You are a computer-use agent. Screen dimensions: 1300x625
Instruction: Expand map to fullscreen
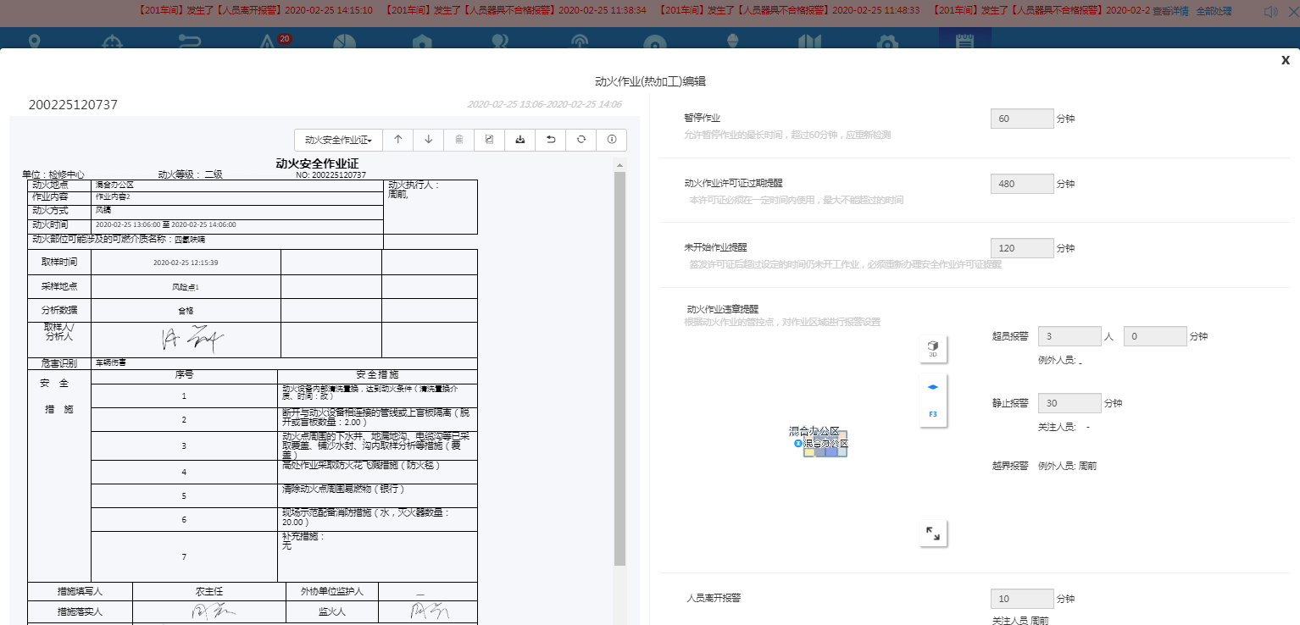[933, 534]
